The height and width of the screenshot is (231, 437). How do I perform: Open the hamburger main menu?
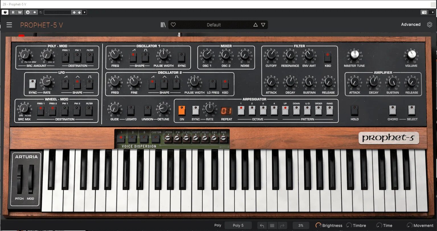(x=9, y=25)
